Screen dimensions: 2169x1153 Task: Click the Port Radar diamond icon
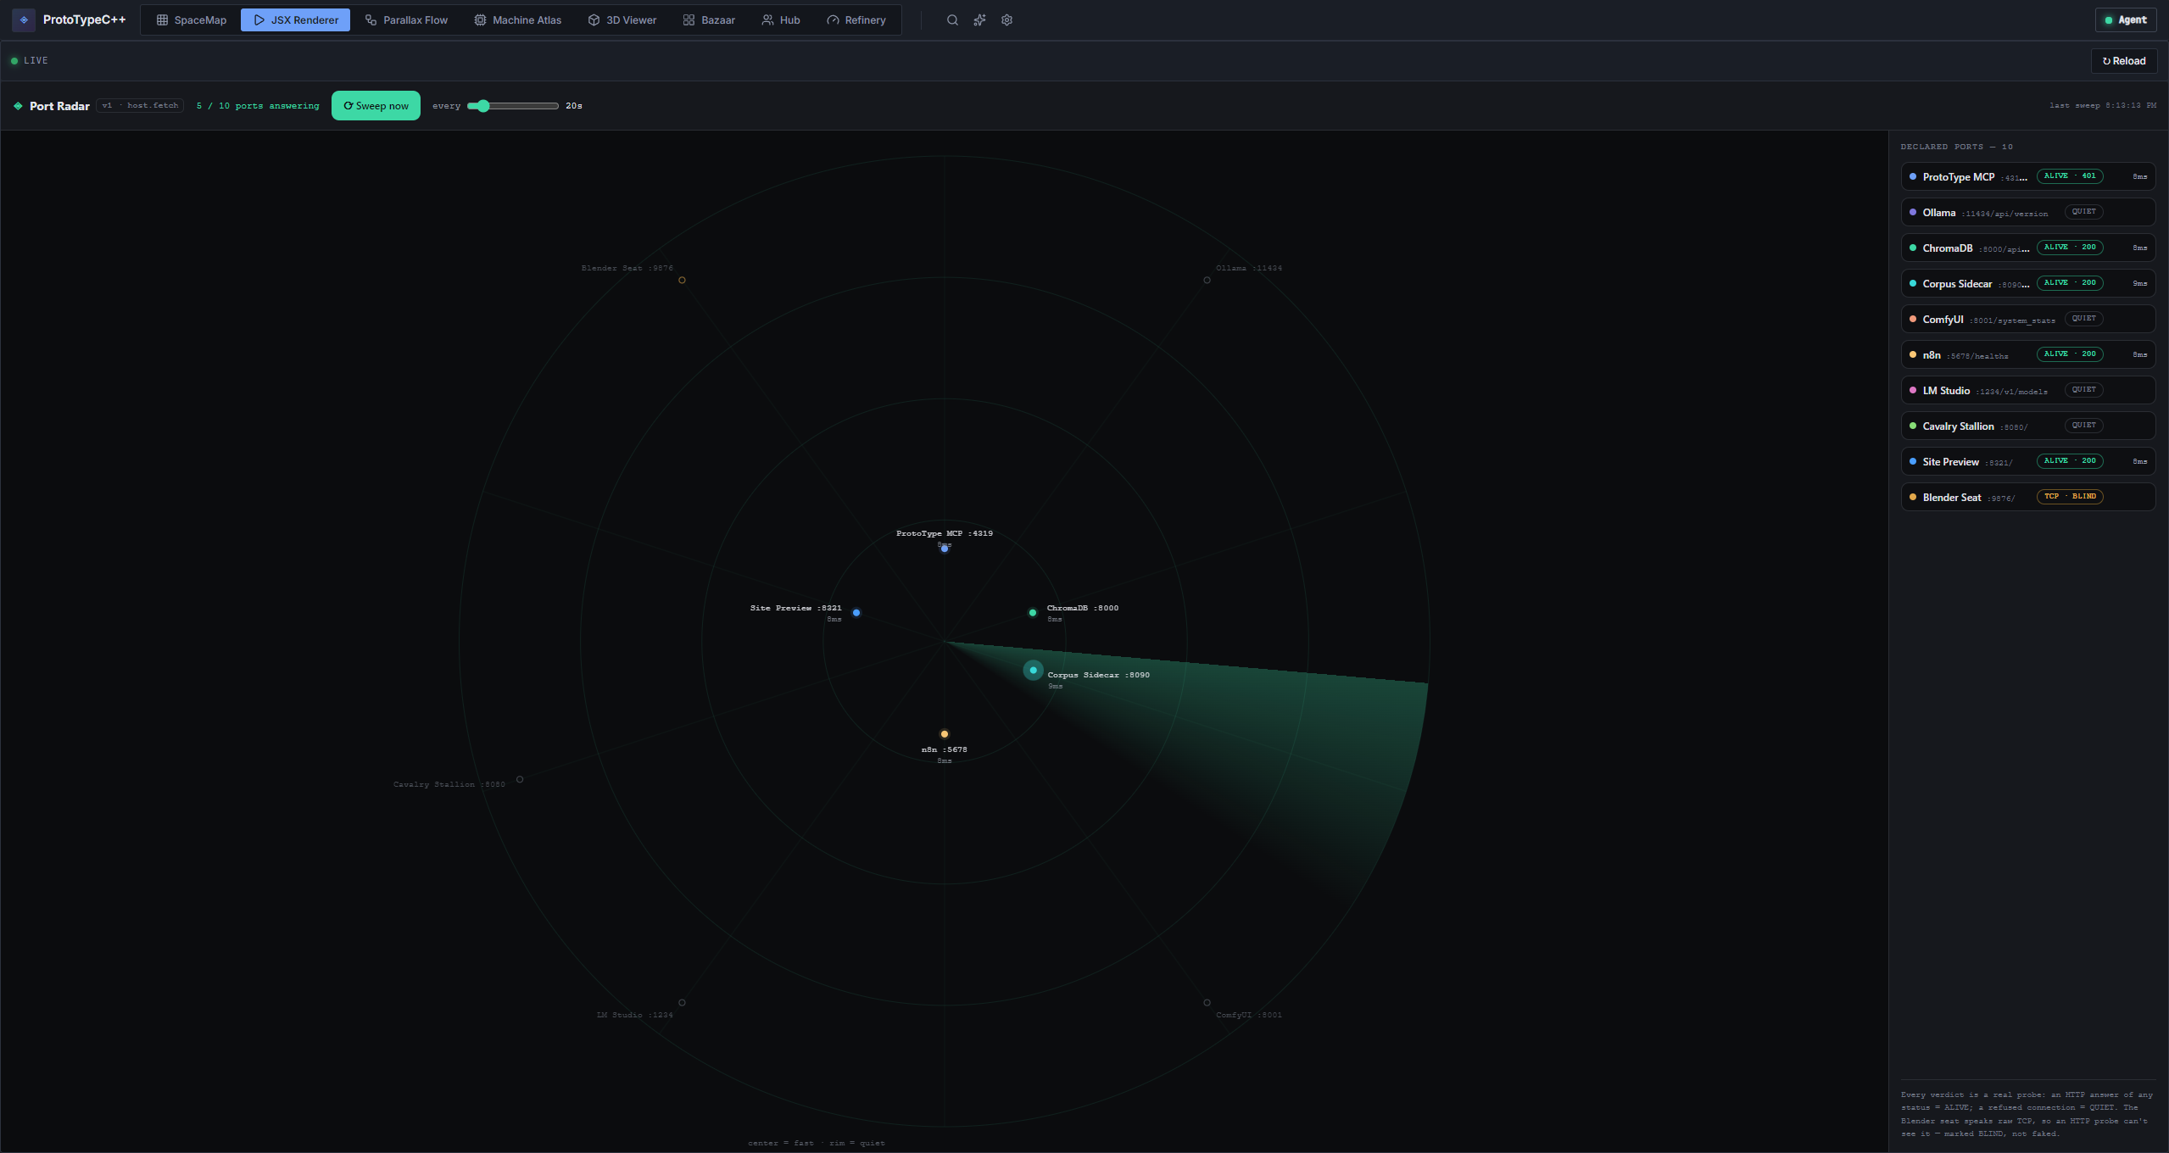(x=18, y=106)
